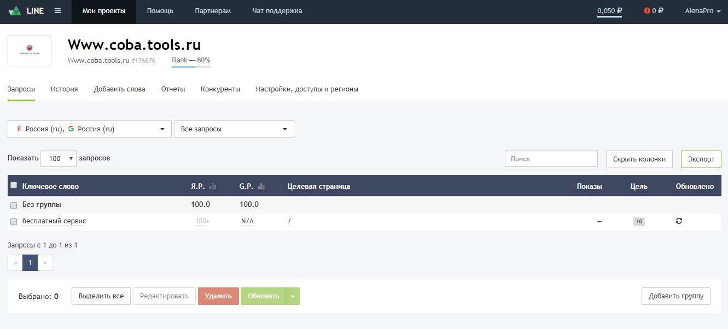Click the Google chart icon in column header
The width and height of the screenshot is (728, 329).
pyautogui.click(x=261, y=187)
